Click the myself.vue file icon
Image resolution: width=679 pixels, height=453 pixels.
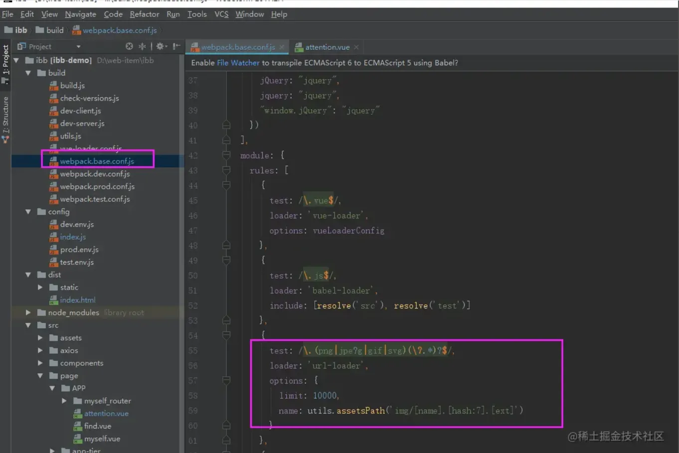(78, 439)
